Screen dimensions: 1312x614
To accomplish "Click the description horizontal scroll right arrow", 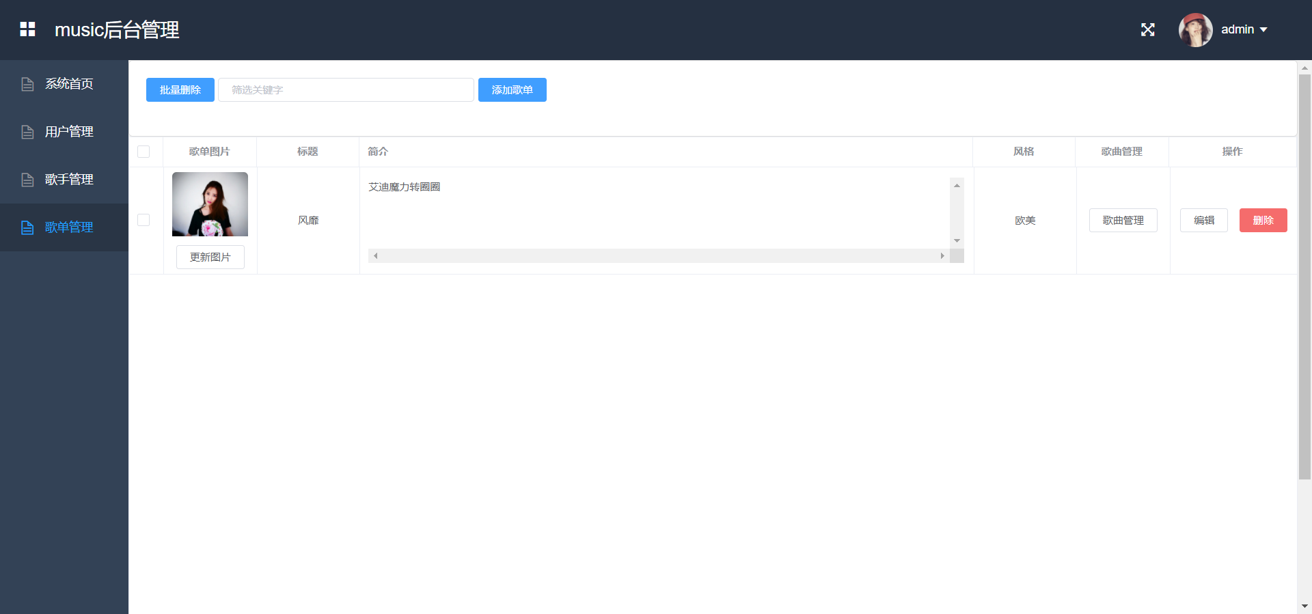I will click(x=942, y=255).
